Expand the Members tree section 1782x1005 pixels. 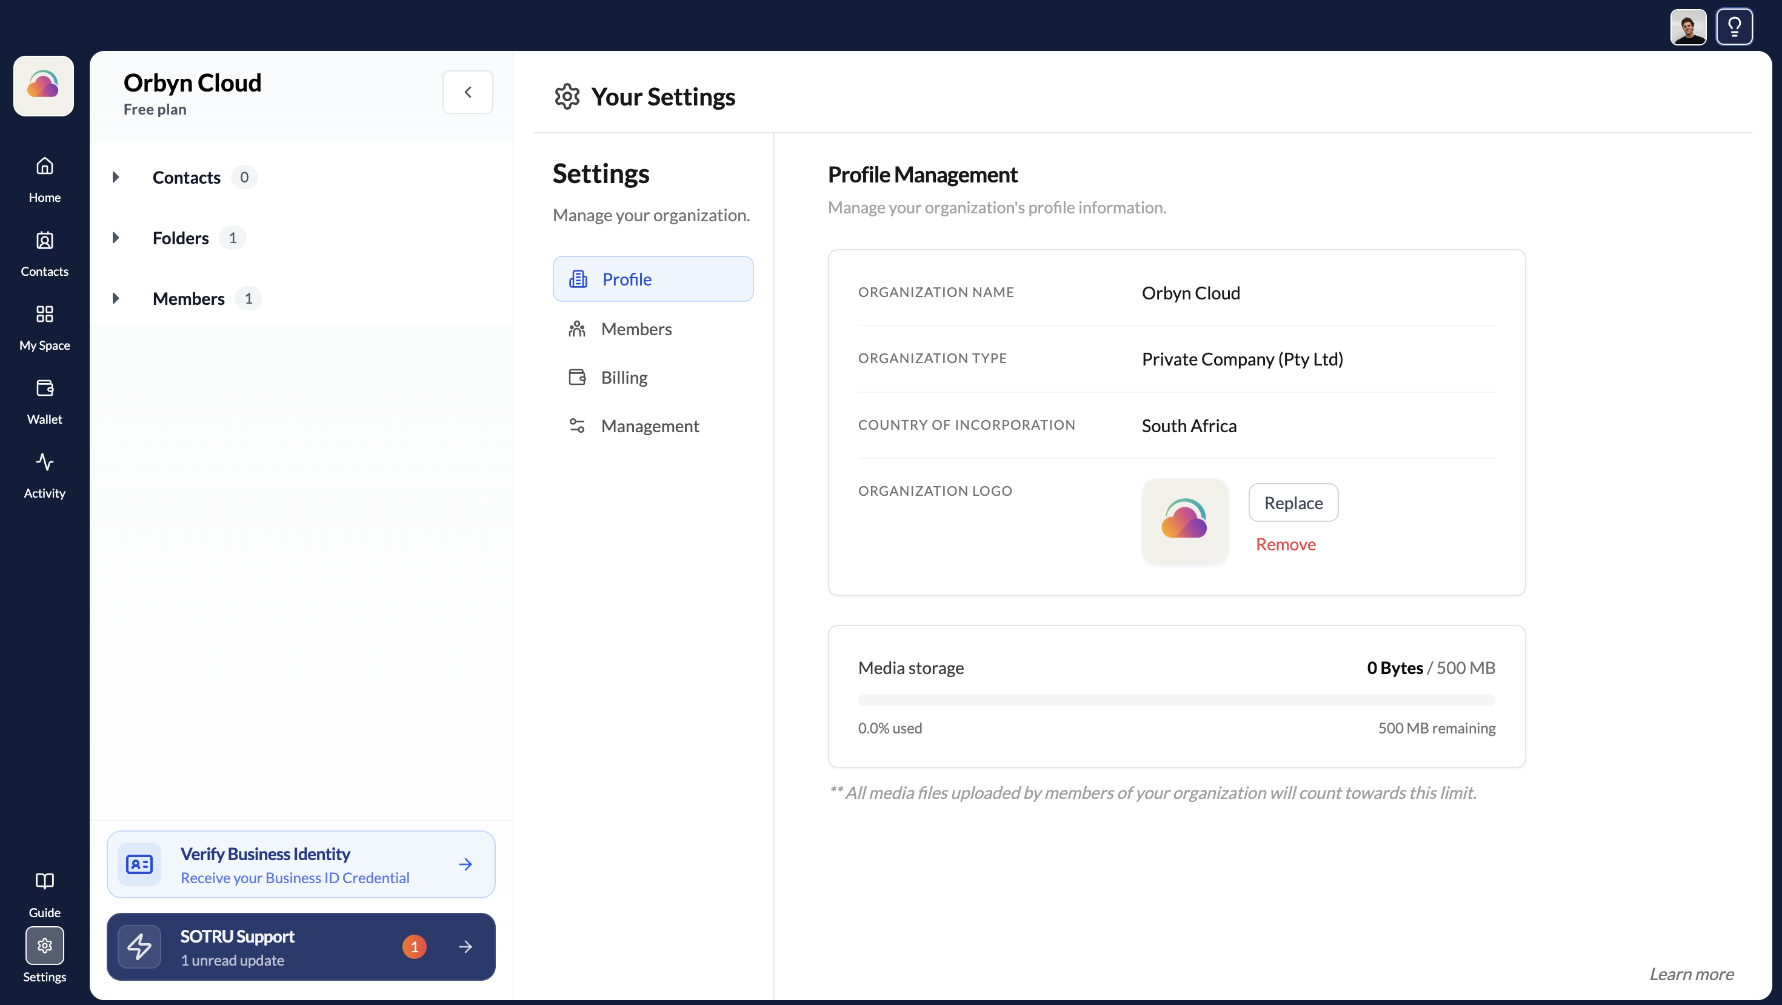click(116, 298)
